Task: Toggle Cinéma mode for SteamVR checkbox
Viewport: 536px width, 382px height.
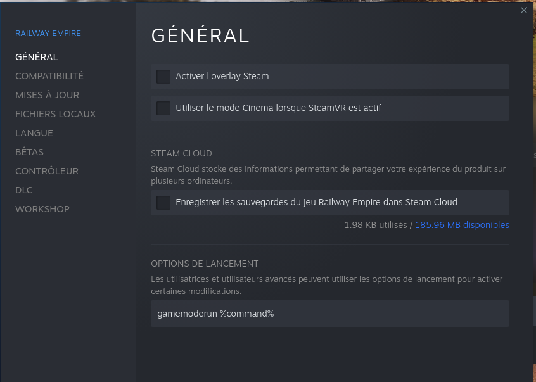Action: click(x=163, y=108)
